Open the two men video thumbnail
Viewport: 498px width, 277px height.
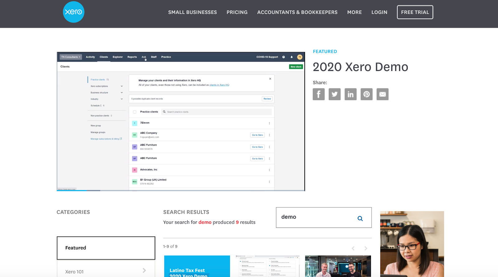(338, 266)
